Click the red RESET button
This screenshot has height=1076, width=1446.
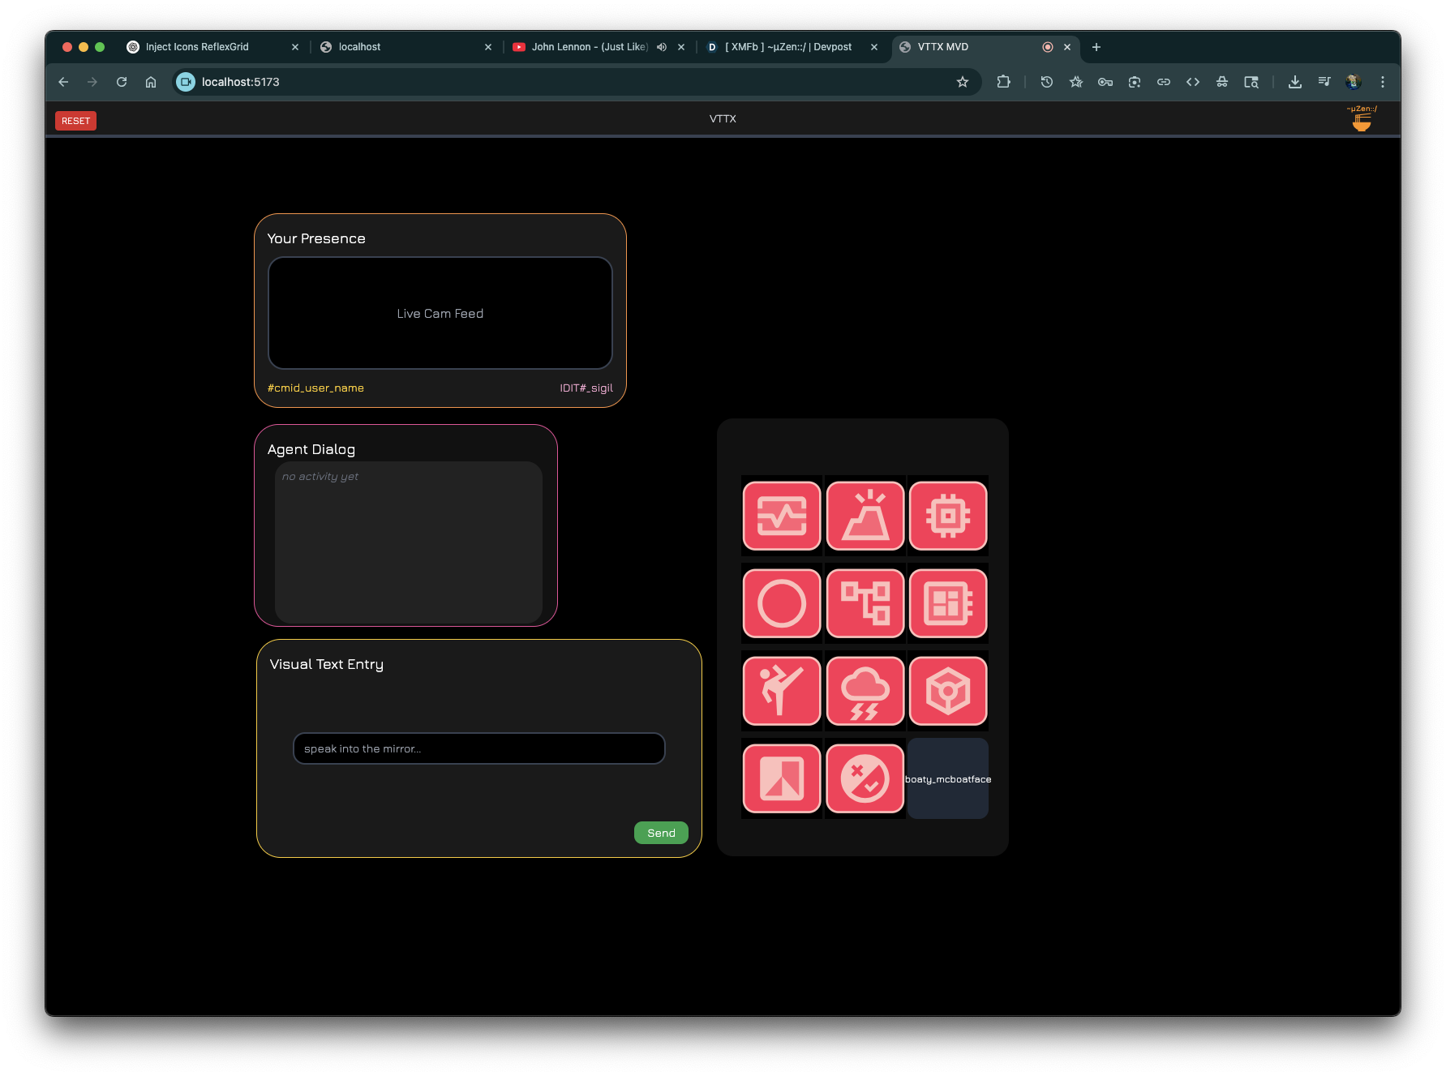75,121
